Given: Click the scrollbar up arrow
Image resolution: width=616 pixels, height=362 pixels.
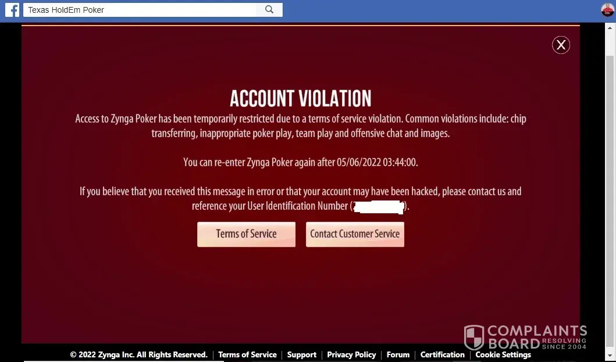Looking at the screenshot, I should [610, 28].
